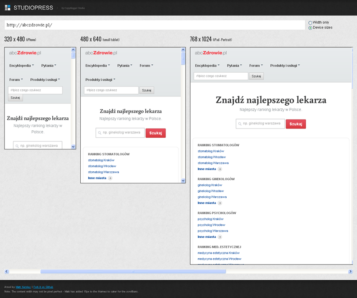Click vertical scrollbar thumb in small tablet preview
This screenshot has width=357, height=298.
pyautogui.click(x=183, y=58)
